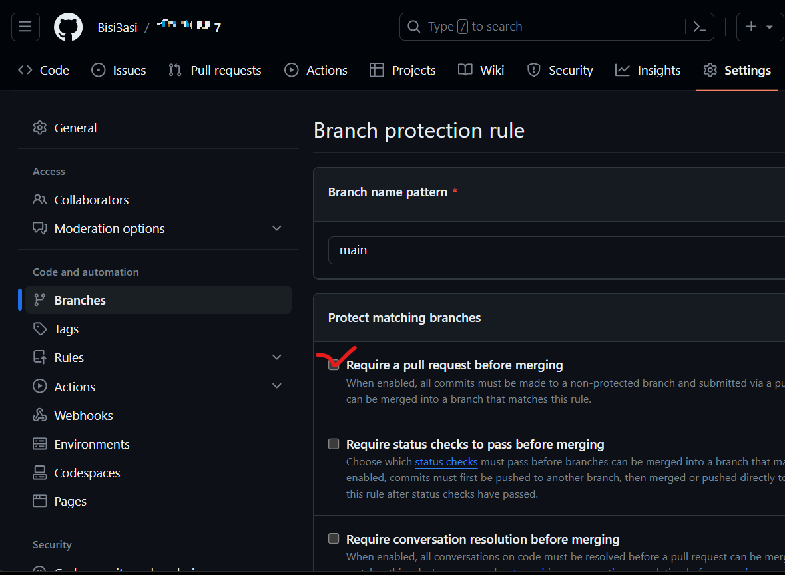785x575 pixels.
Task: Follow the status checks hyperlink
Action: pos(446,461)
